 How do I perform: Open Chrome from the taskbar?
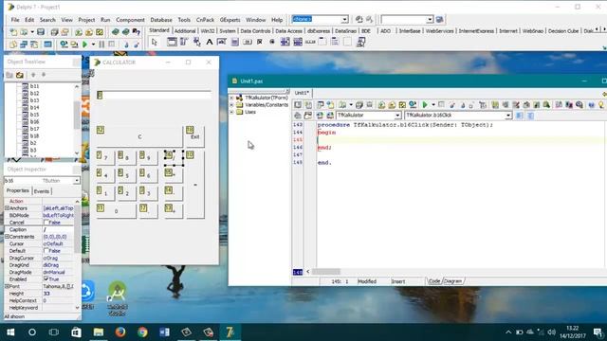pos(142,332)
